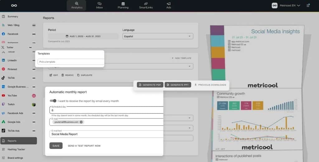The width and height of the screenshot is (319, 162).
Task: Open the Pick a template dropdown
Action: click(71, 62)
